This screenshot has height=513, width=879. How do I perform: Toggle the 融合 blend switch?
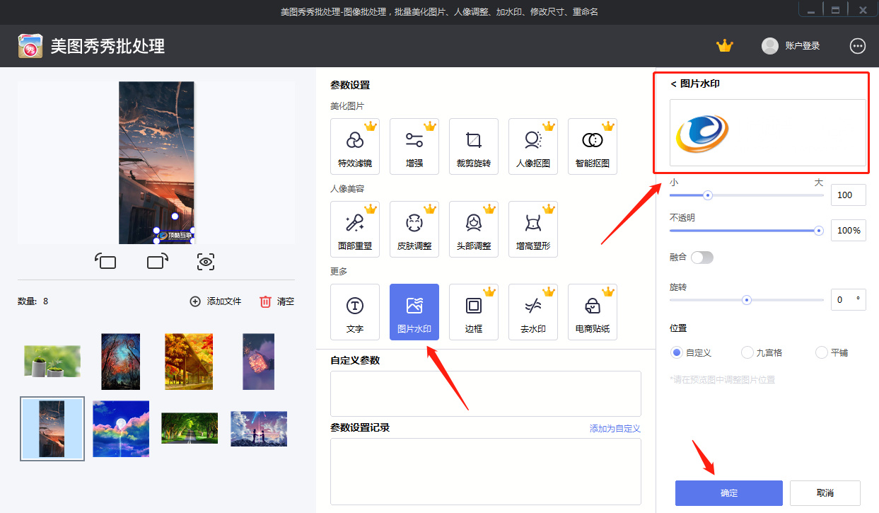tap(702, 258)
